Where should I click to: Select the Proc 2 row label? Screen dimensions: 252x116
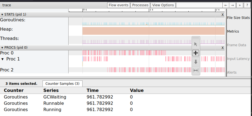(x=7, y=70)
